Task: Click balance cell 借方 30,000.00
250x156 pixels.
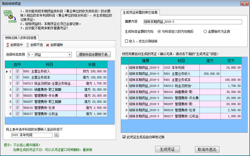Action: click(x=92, y=89)
